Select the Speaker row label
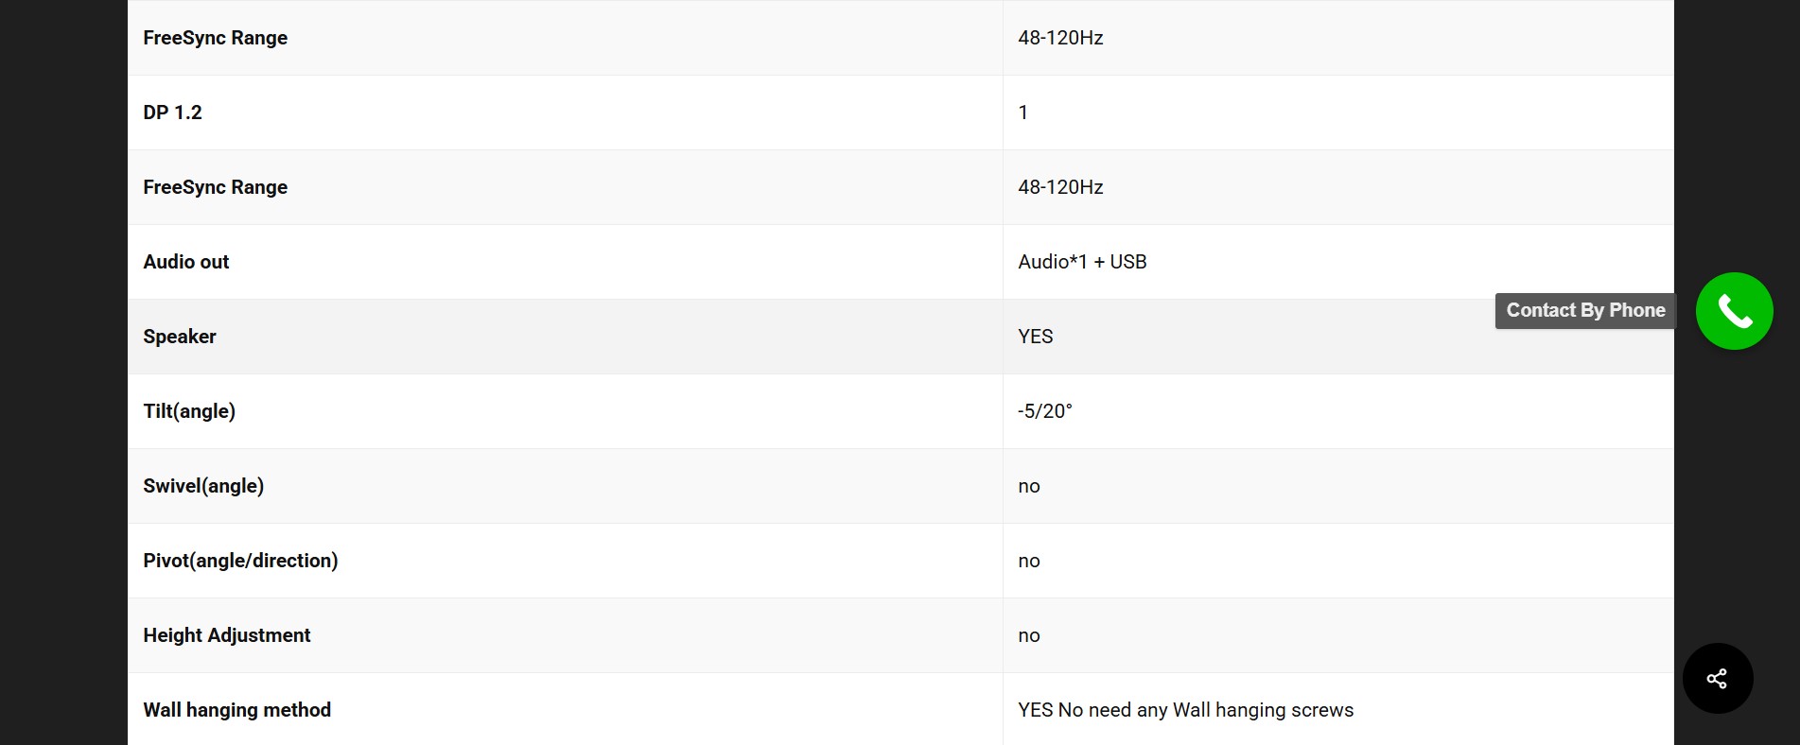This screenshot has width=1800, height=745. tap(180, 337)
